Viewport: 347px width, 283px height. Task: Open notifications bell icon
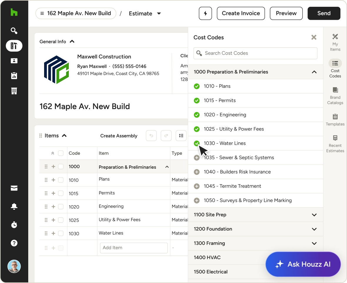pos(14,206)
